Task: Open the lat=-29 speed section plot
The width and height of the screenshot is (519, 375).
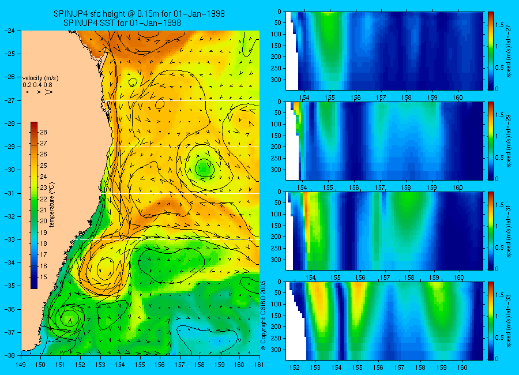Action: click(384, 141)
